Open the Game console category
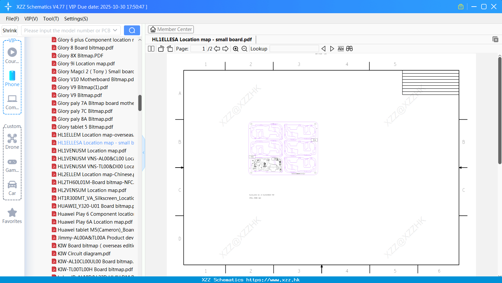This screenshot has width=502, height=283. click(12, 166)
